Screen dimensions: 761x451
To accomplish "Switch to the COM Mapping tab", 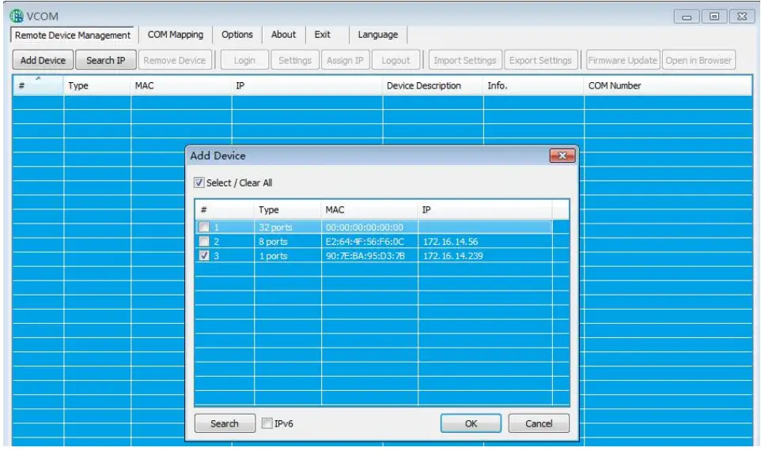I will click(x=175, y=35).
